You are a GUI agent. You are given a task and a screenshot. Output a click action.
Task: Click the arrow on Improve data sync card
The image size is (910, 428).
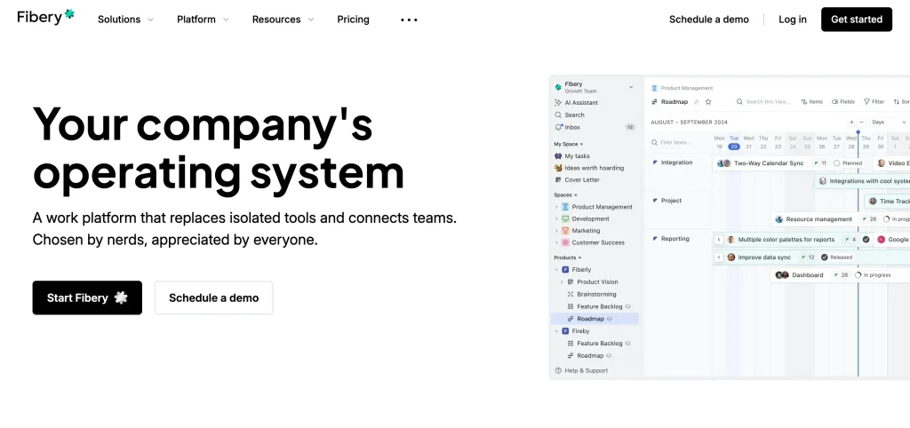718,257
